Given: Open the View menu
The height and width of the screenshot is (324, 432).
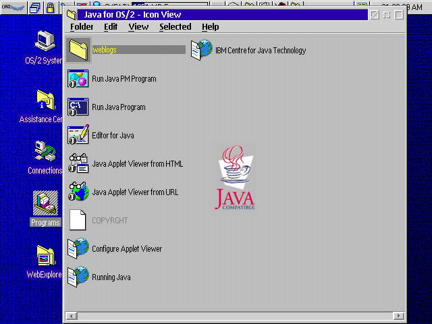Looking at the screenshot, I should click(x=138, y=27).
